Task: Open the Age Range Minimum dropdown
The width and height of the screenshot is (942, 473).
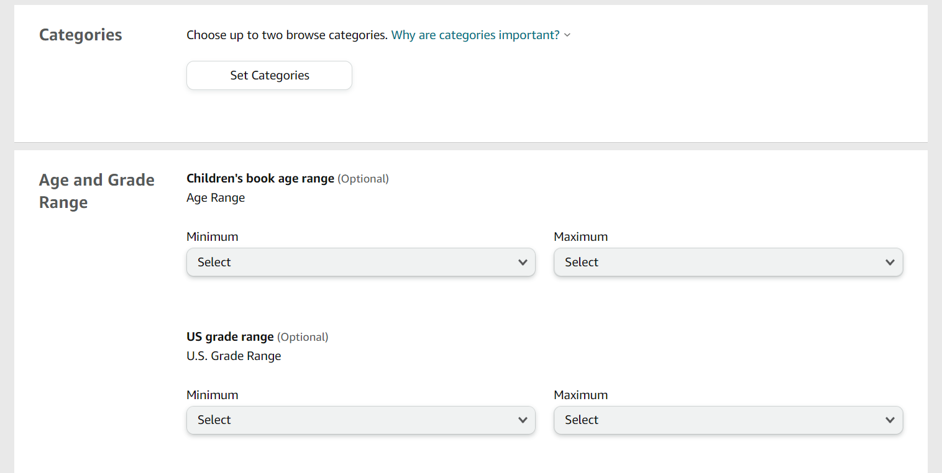Action: 360,262
